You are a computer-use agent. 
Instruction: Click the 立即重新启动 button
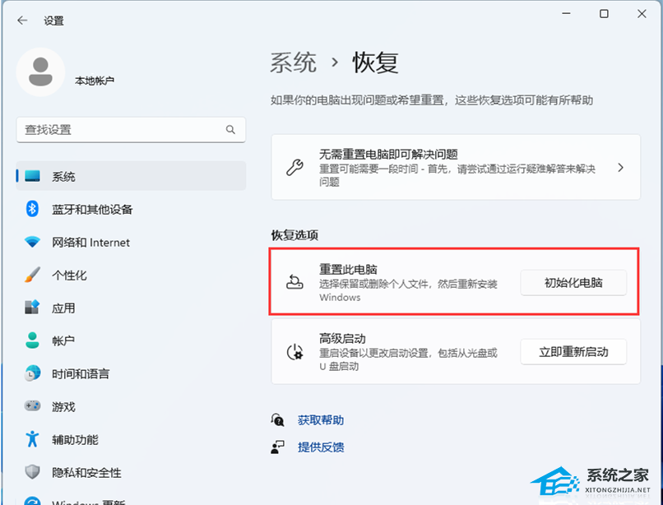point(573,352)
